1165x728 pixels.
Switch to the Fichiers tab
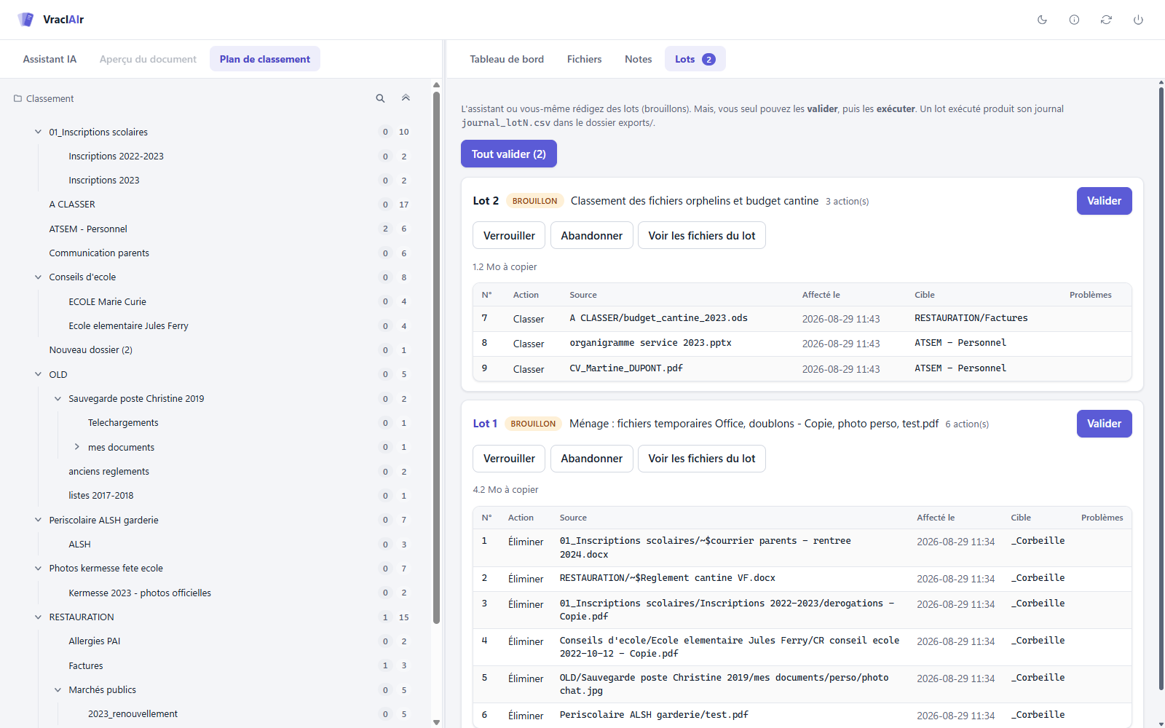pyautogui.click(x=584, y=59)
